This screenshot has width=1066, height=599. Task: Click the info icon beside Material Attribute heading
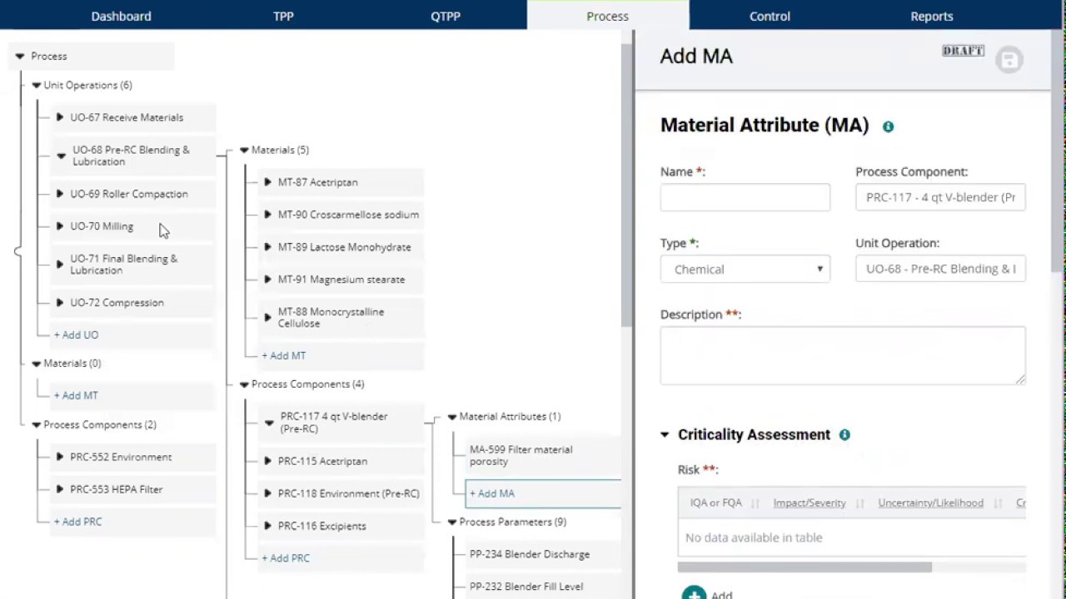tap(888, 126)
